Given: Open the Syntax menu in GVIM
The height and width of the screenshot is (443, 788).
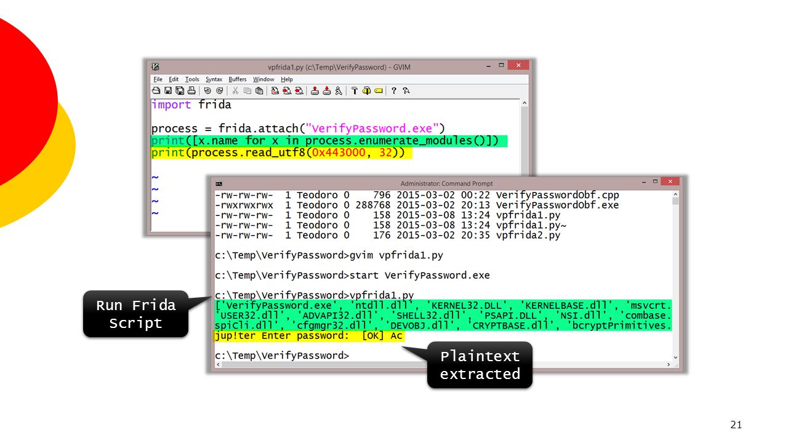Looking at the screenshot, I should (214, 79).
